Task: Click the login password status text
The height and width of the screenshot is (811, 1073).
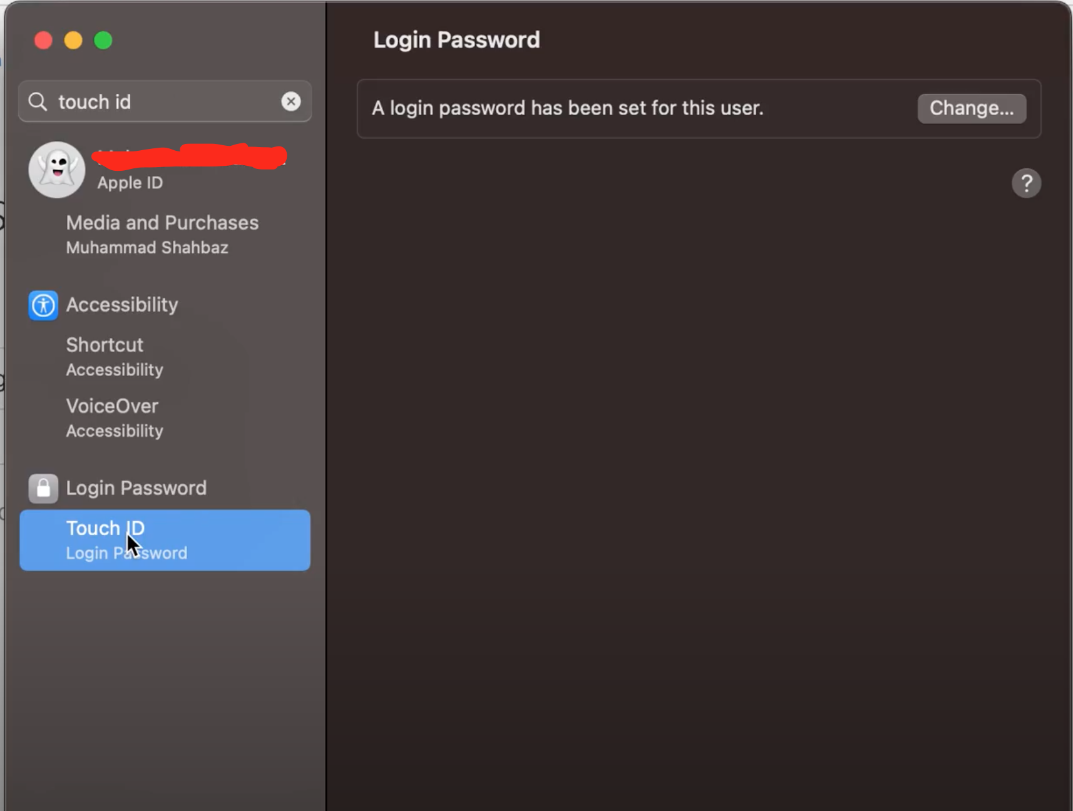Action: [567, 108]
